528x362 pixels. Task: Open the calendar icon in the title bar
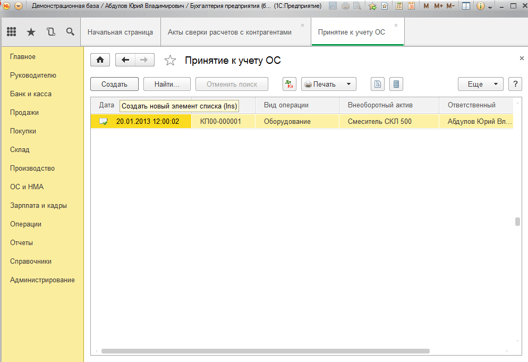pyautogui.click(x=411, y=6)
